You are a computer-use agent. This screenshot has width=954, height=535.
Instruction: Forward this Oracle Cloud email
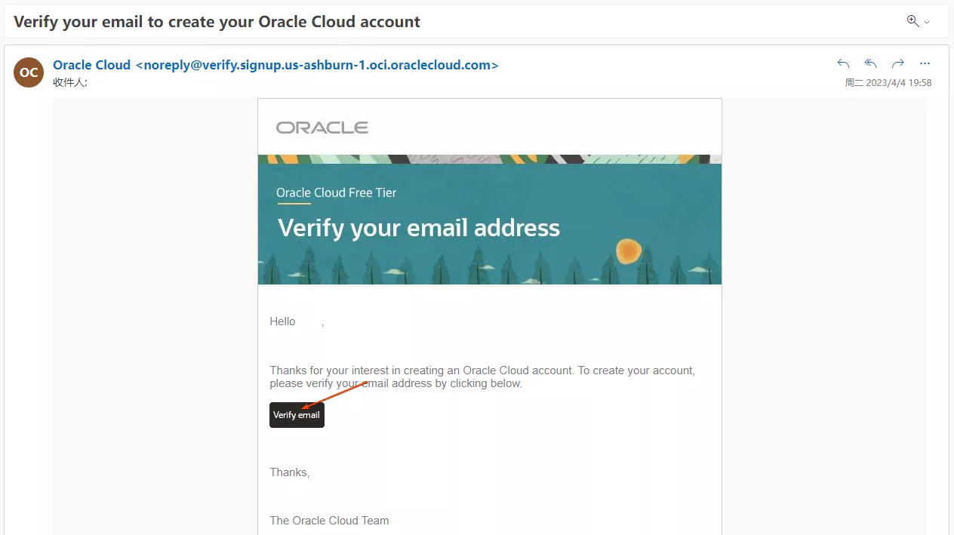[897, 63]
